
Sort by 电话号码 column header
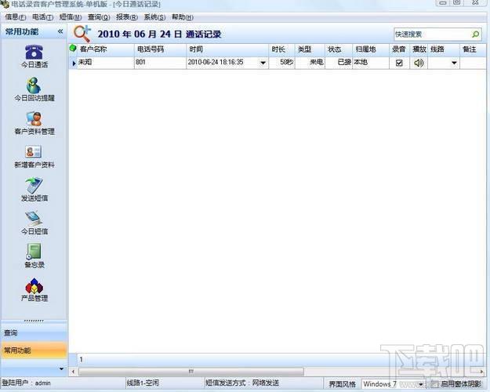[160, 49]
